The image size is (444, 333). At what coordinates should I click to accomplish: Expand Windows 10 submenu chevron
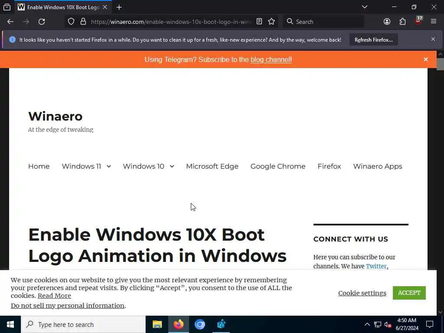pos(172,166)
